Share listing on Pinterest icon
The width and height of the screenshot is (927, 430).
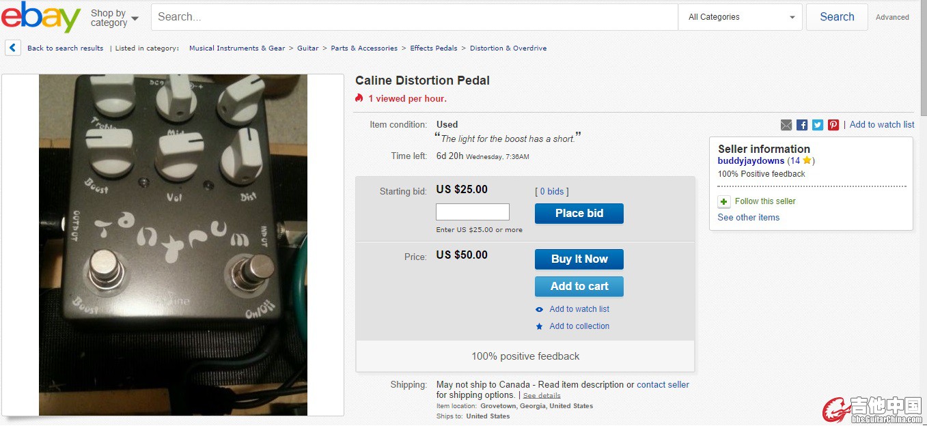click(833, 125)
